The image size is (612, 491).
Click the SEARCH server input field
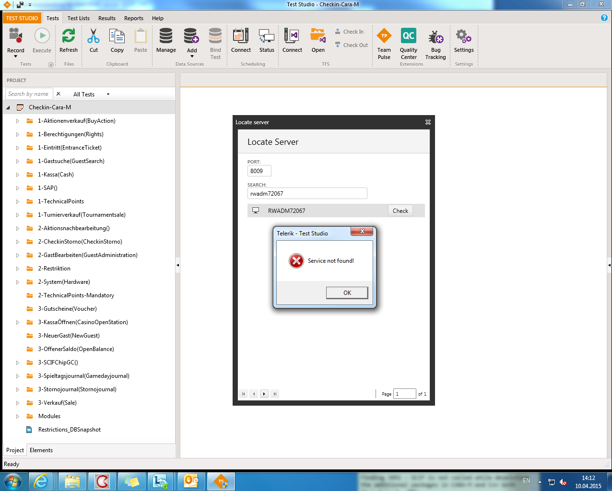[x=307, y=193]
